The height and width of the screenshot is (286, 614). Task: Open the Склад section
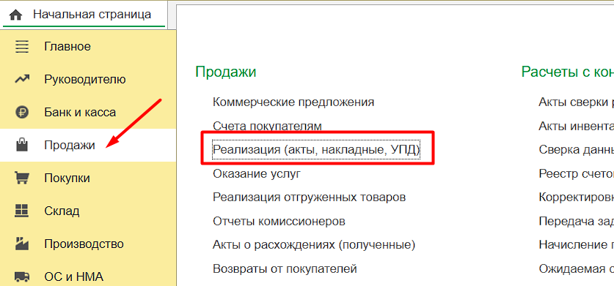pos(88,211)
